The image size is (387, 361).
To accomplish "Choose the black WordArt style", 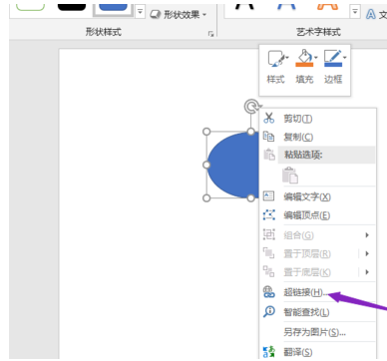I will coord(245,7).
